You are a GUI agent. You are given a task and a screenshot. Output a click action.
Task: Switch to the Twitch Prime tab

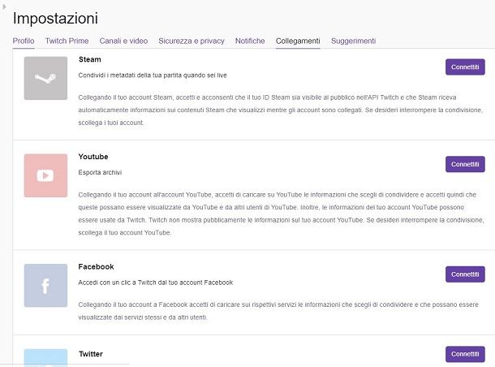point(67,41)
